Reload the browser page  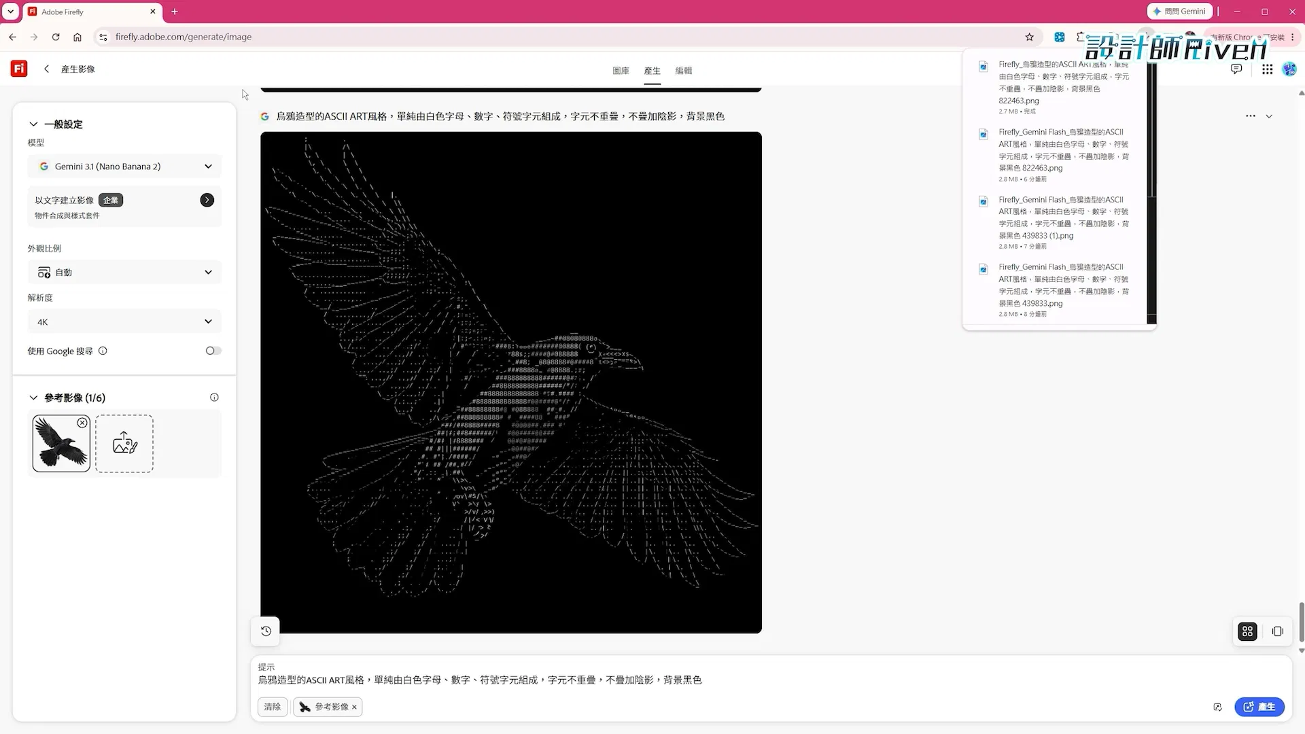click(56, 37)
